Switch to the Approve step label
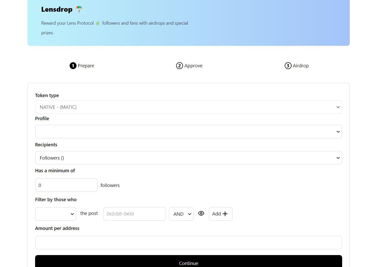Screen dimensions: 379x267 [x=193, y=66]
